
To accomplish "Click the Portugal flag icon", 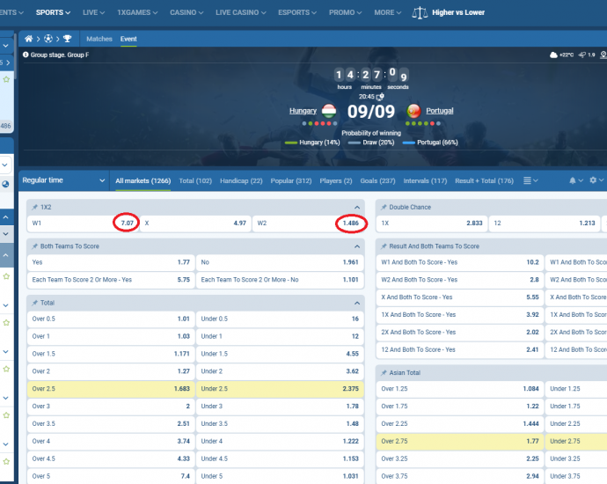I will (x=413, y=111).
